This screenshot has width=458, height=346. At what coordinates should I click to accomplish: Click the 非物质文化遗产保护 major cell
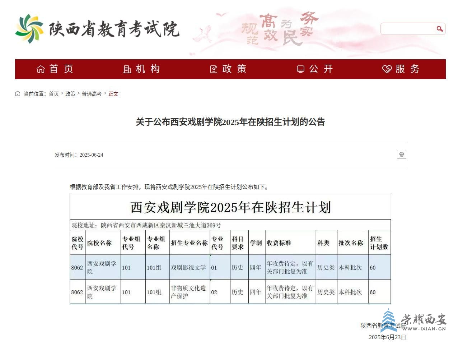pos(190,292)
